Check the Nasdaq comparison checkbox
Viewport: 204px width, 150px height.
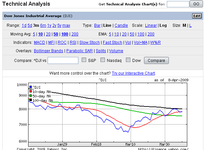[x=103, y=60]
